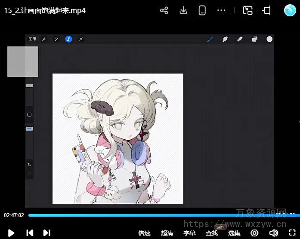300x239 pixels.
Task: Mute the video with speaker icon
Action: pyautogui.click(x=273, y=233)
